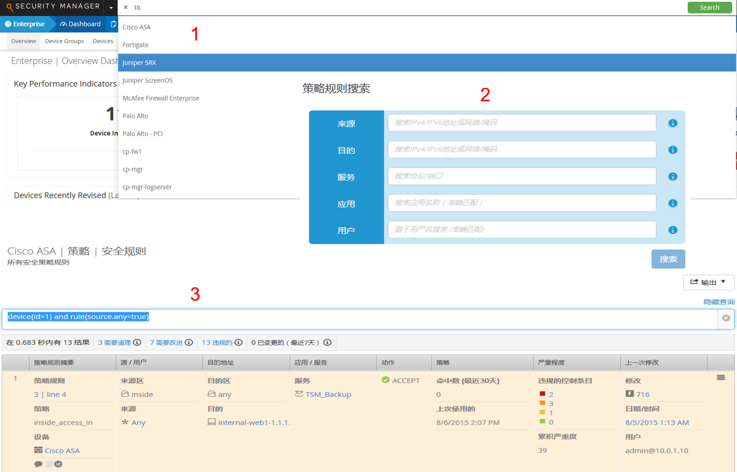The width and height of the screenshot is (737, 472).
Task: Click the red severity swatch labeled 2
Action: point(542,394)
